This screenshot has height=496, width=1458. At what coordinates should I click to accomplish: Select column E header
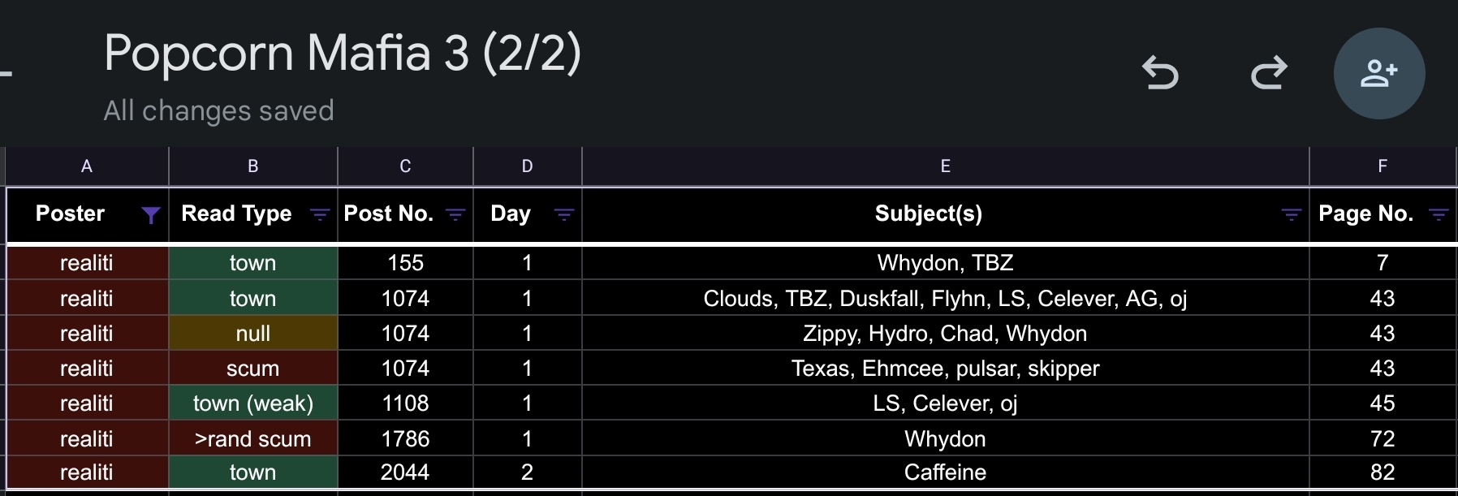point(945,166)
